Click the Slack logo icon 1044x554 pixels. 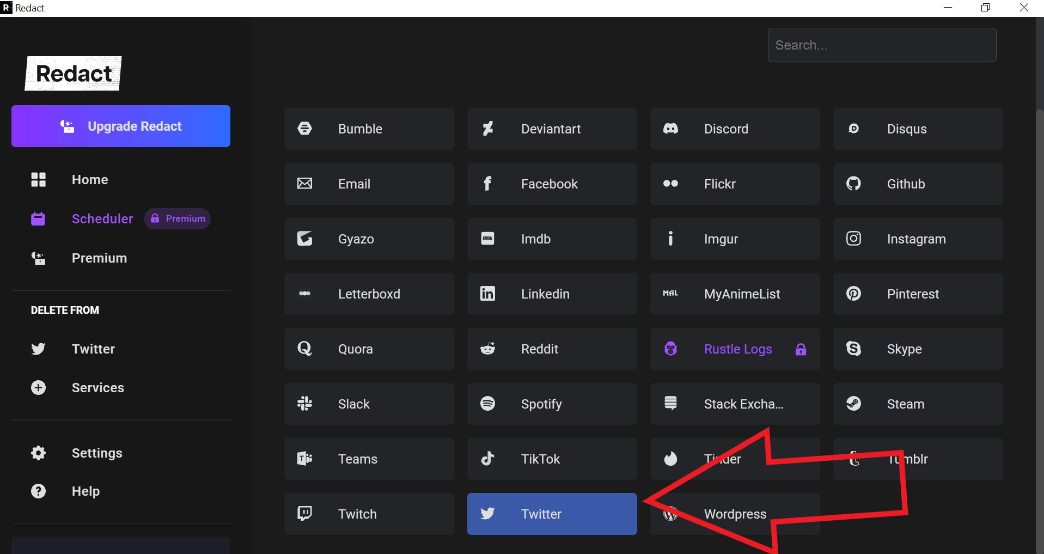[305, 404]
